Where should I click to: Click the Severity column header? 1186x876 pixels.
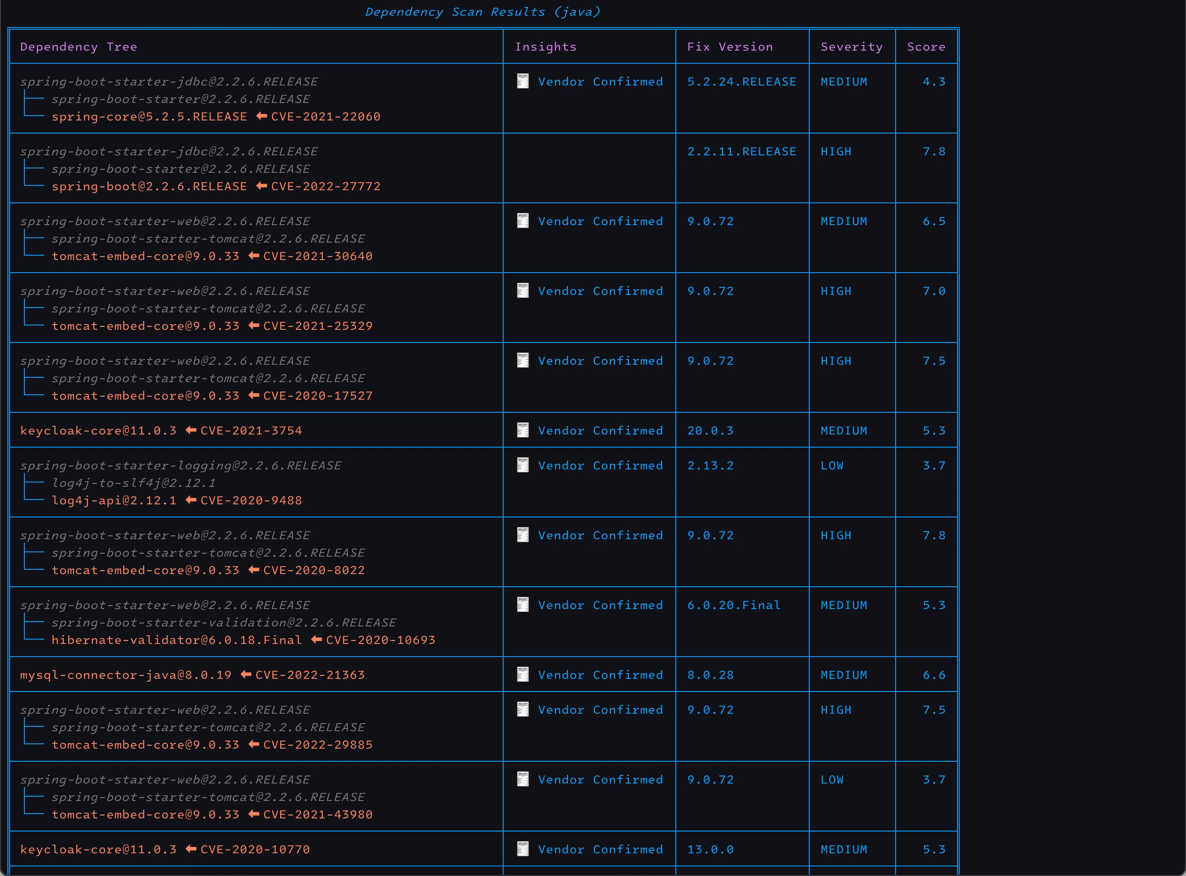tap(851, 47)
